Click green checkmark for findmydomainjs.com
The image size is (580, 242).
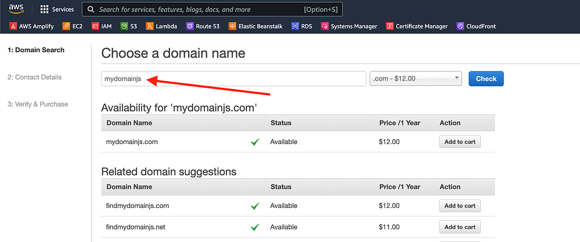pos(255,206)
